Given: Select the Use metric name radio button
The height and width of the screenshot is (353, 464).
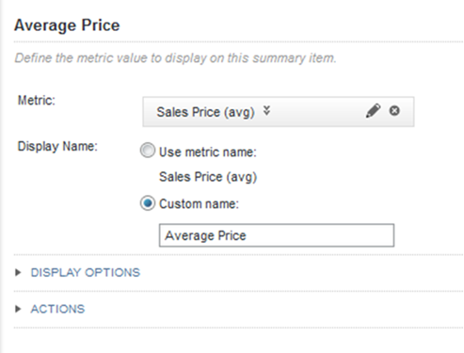Looking at the screenshot, I should pyautogui.click(x=148, y=151).
